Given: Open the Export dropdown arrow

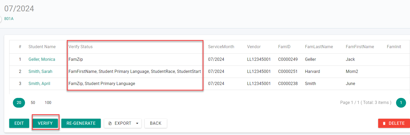Looking at the screenshot, I should pos(137,123).
